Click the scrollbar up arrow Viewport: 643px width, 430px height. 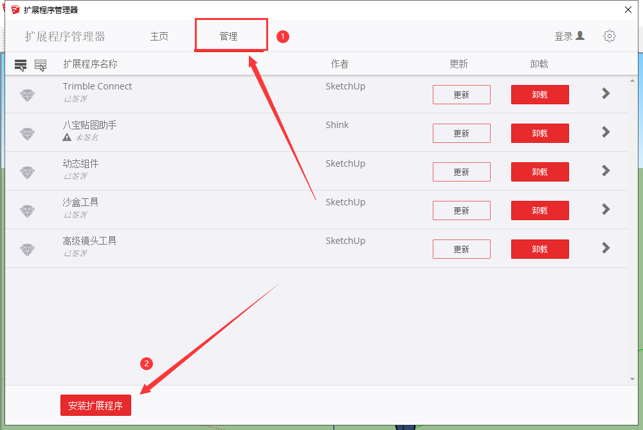[632, 81]
